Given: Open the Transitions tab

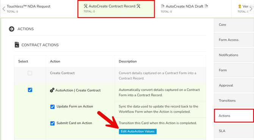Looking at the screenshot, I should (x=234, y=100).
